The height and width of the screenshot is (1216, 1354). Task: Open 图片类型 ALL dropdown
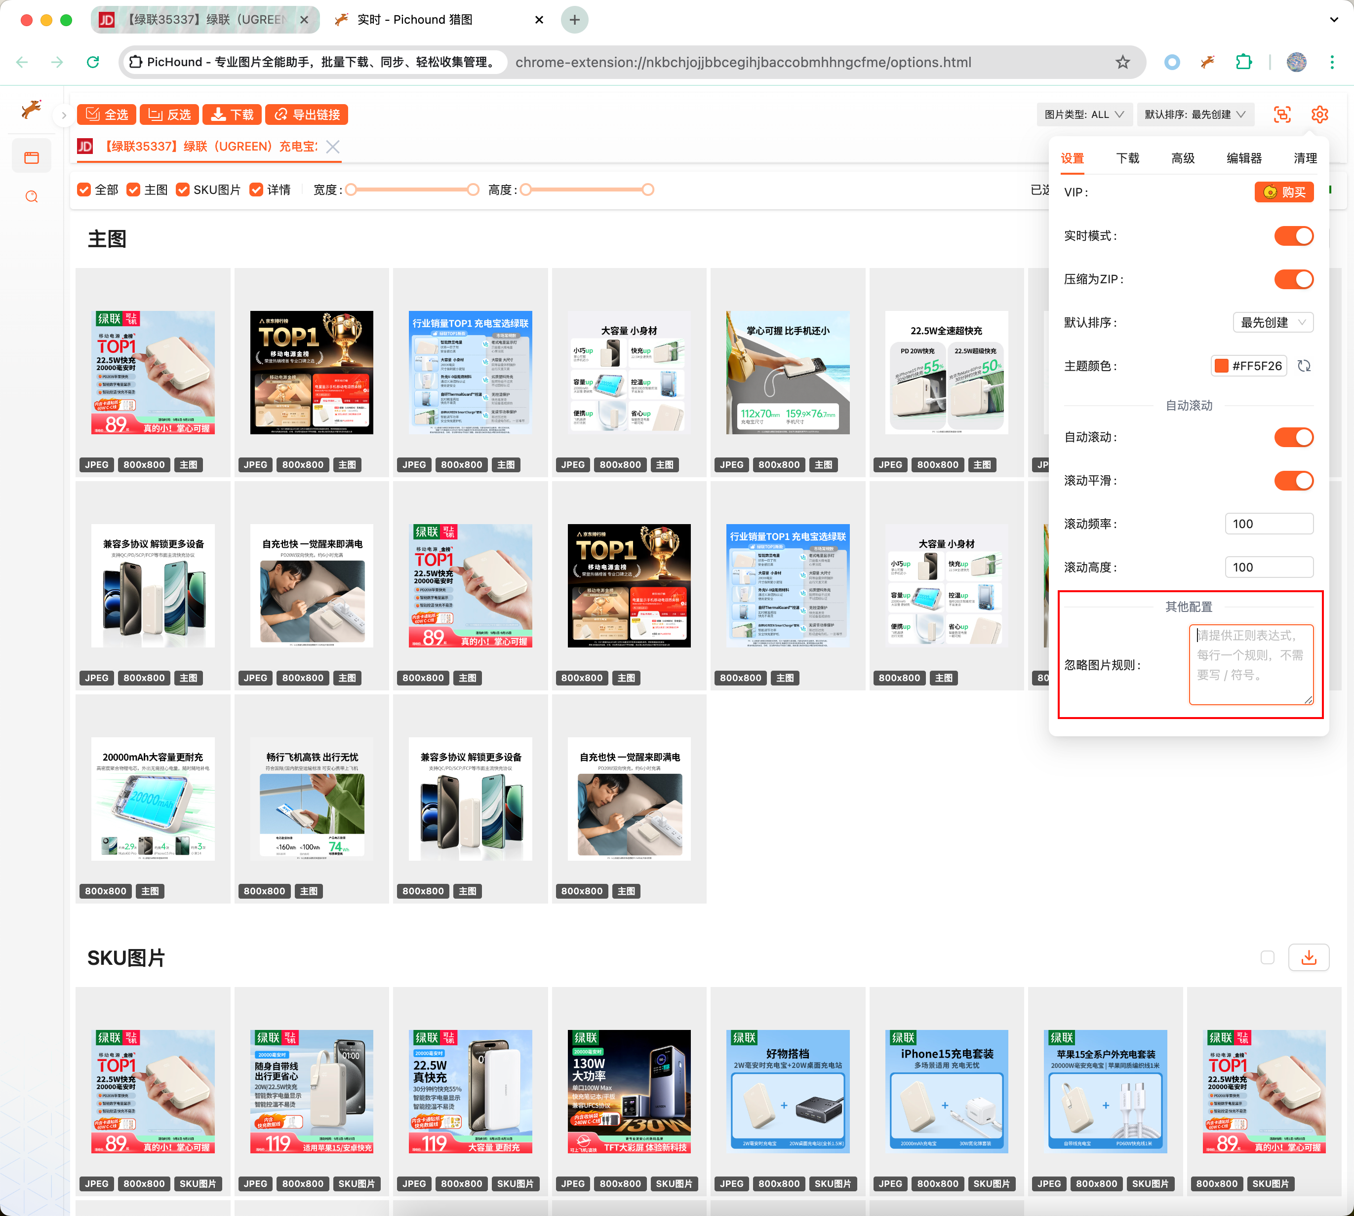tap(1084, 114)
